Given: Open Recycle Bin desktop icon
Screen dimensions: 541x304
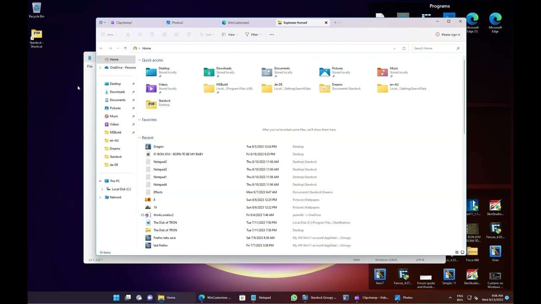Looking at the screenshot, I should point(36,11).
